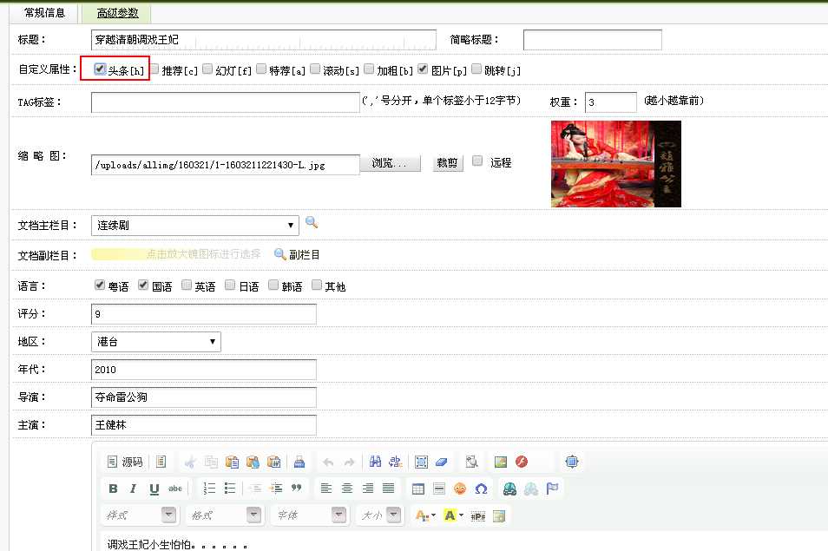Open the 样式 styles dropdown
This screenshot has height=551, width=828.
139,515
